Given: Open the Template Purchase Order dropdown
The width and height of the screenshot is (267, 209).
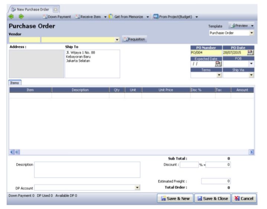Looking at the screenshot, I should click(252, 33).
